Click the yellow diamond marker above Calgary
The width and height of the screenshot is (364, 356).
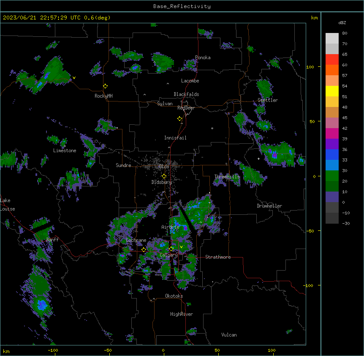(x=171, y=249)
